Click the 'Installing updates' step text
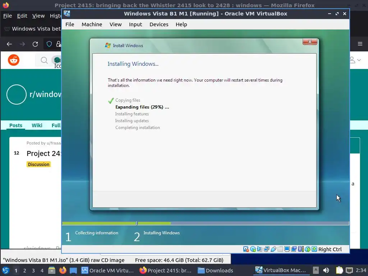The image size is (368, 276). pyautogui.click(x=132, y=121)
